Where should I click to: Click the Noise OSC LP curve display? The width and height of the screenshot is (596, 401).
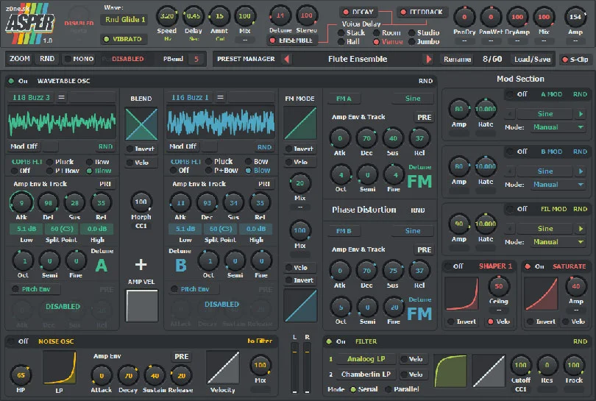tap(60, 369)
